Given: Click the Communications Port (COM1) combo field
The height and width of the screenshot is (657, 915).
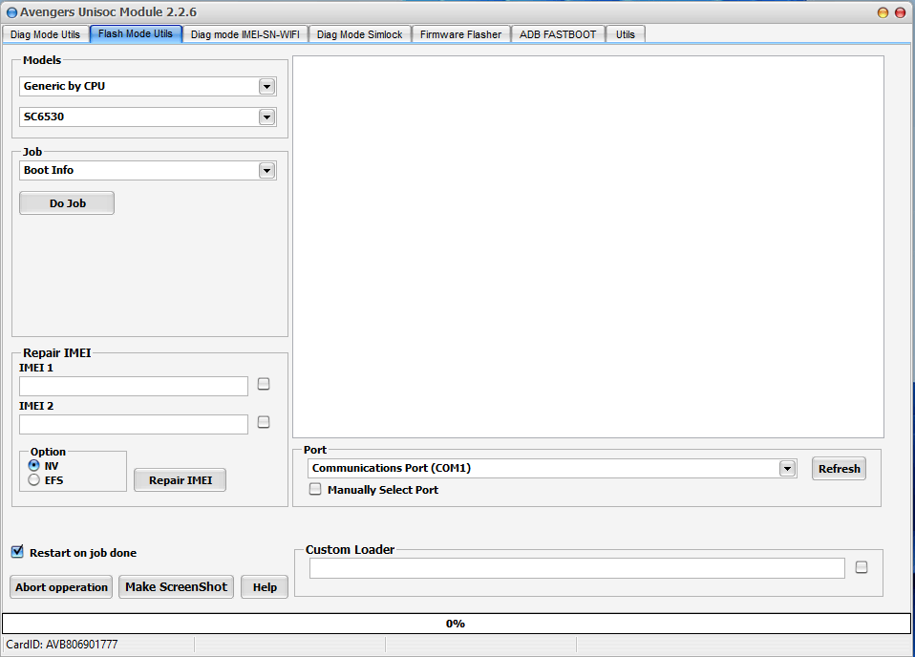Looking at the screenshot, I should [x=552, y=468].
